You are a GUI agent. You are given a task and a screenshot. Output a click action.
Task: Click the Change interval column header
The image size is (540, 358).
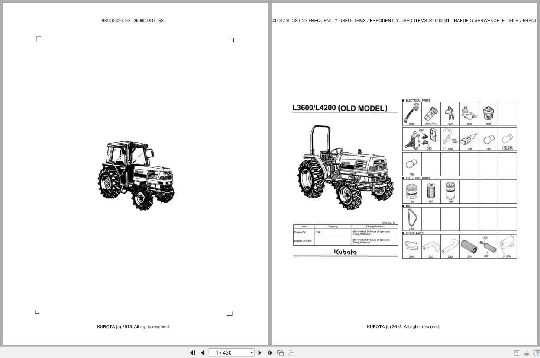point(375,227)
